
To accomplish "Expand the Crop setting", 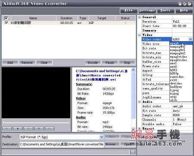I will tap(144, 75).
